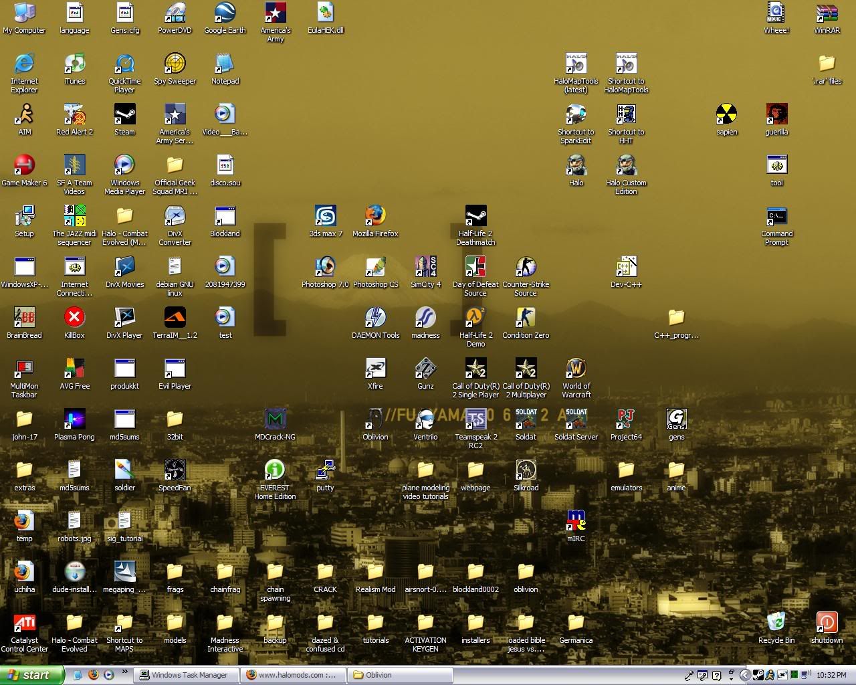Select the Call of Duty 2 Multiplayer icon

(x=526, y=378)
